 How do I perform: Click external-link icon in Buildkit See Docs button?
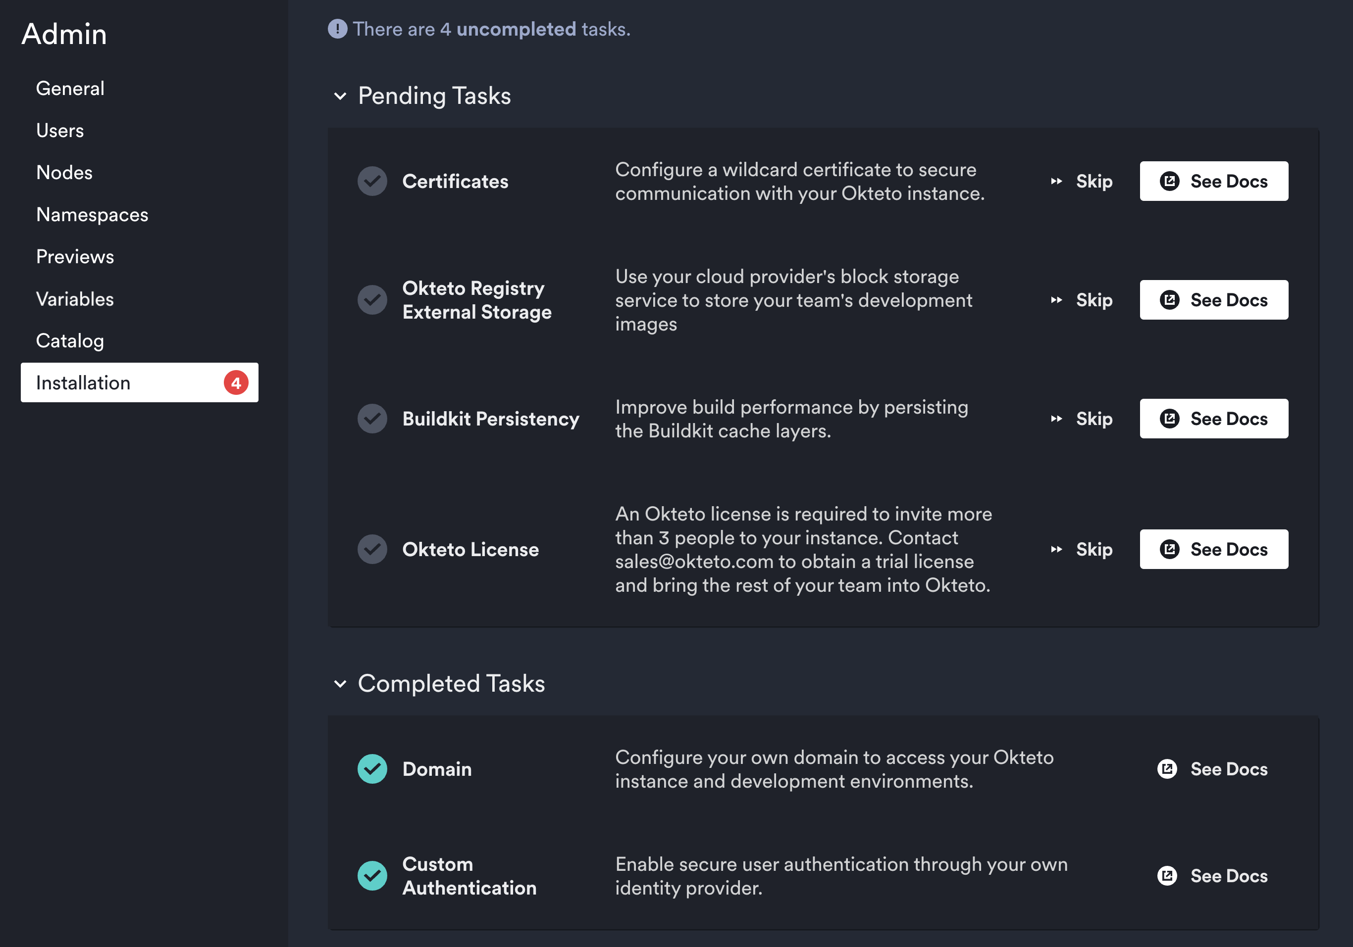[1170, 419]
